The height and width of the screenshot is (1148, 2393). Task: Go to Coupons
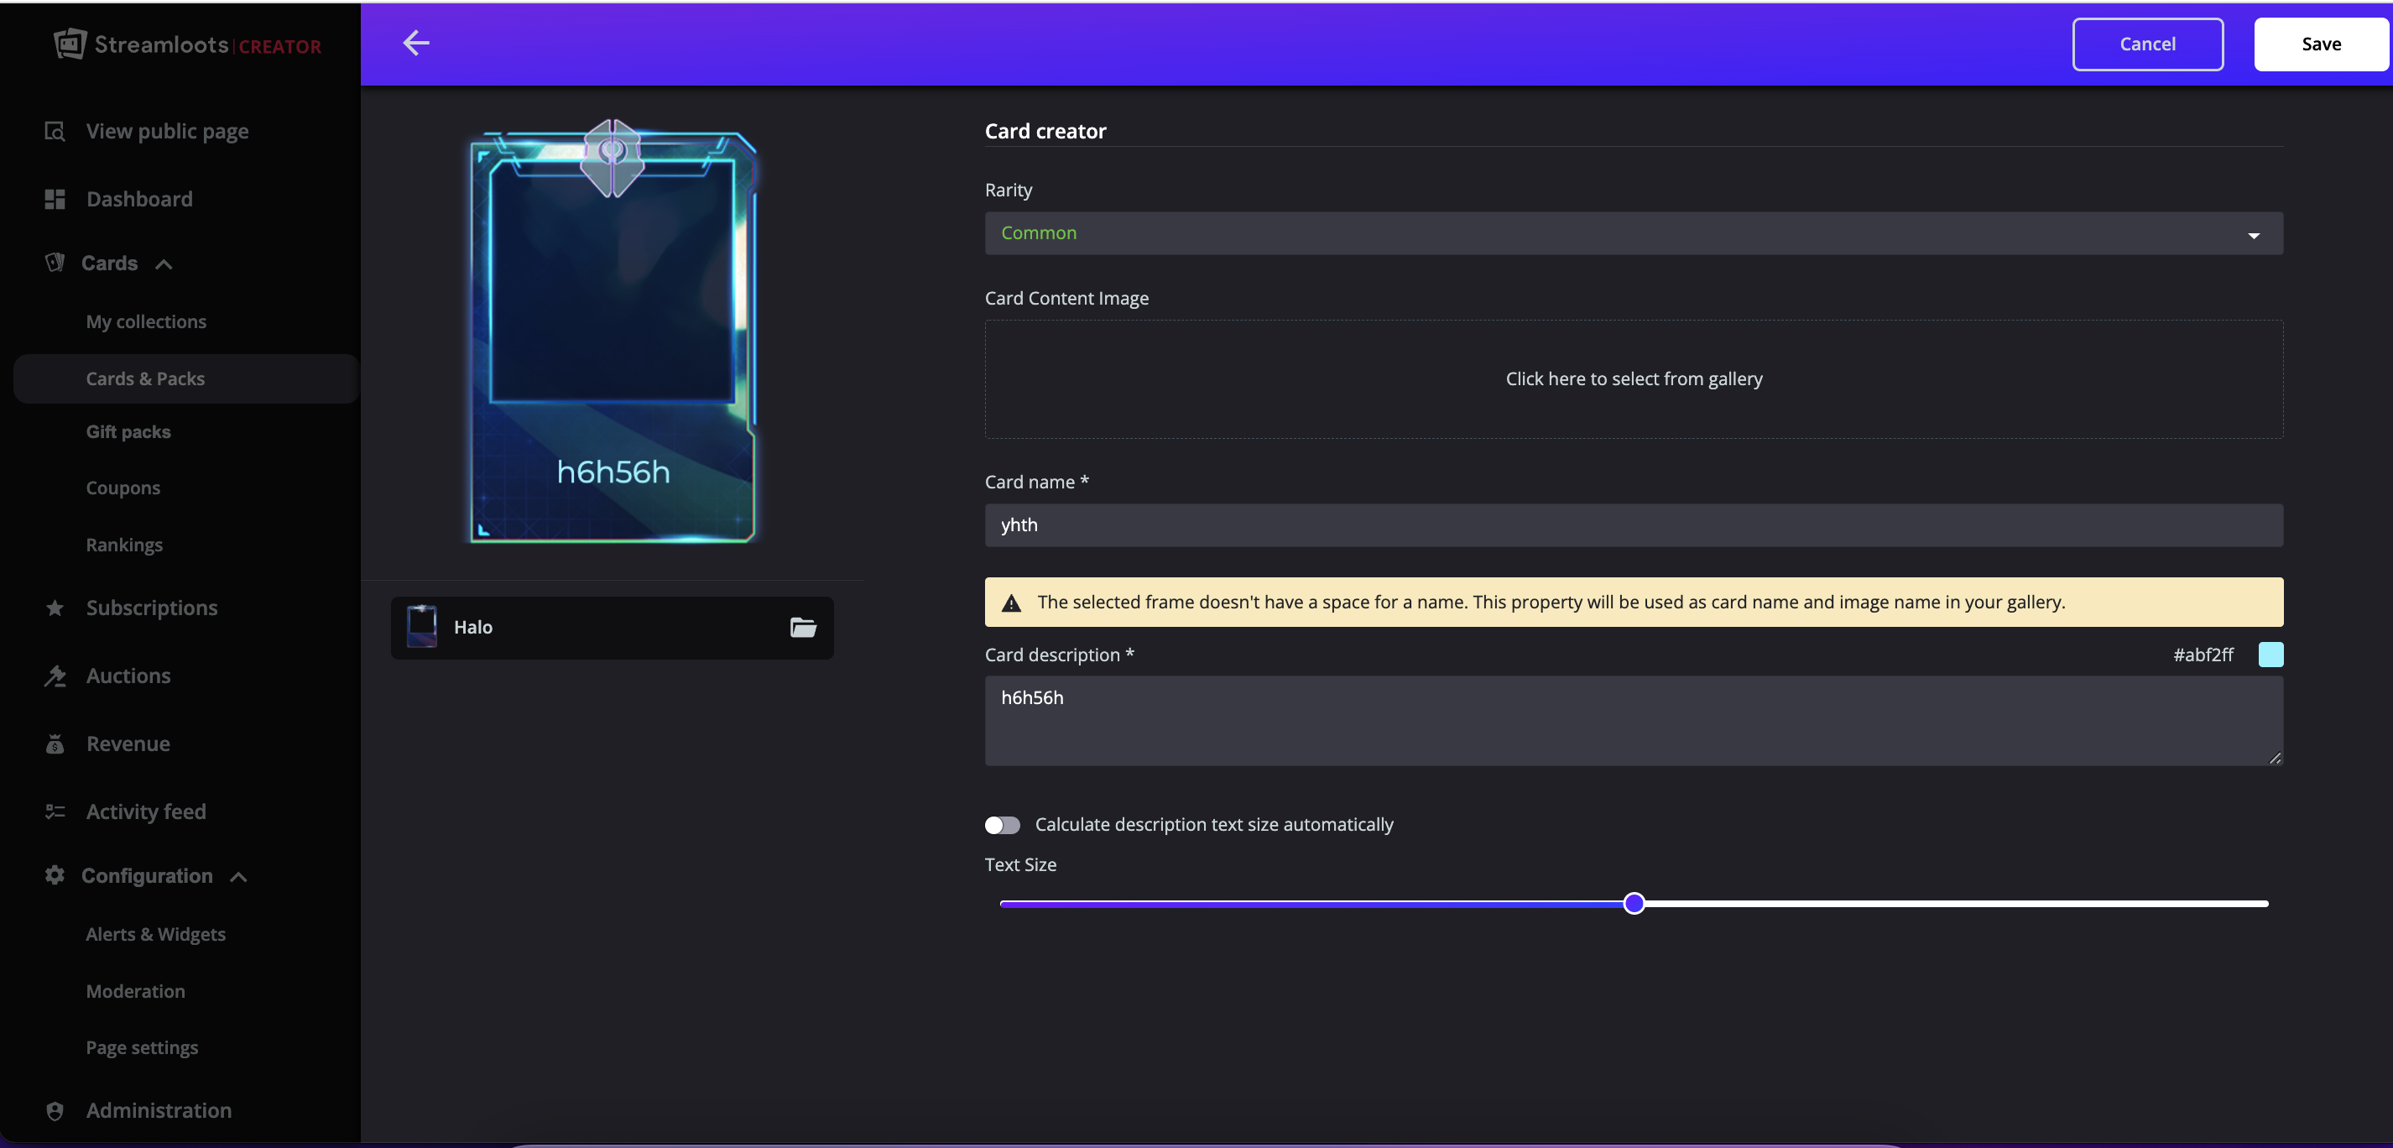coord(123,488)
